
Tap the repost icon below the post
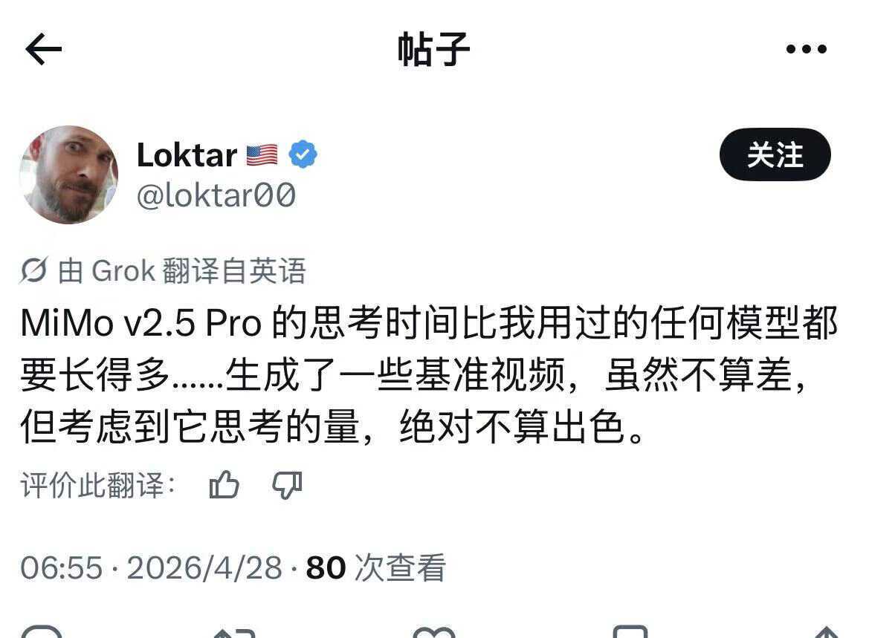(235, 633)
